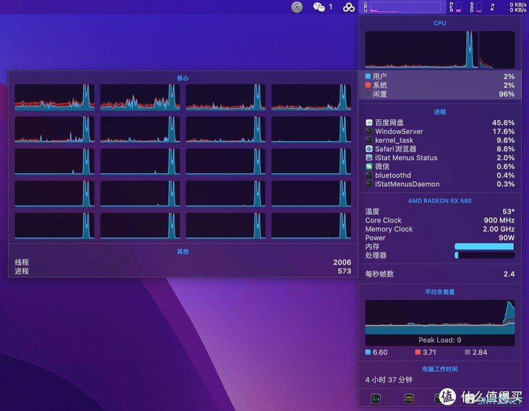The height and width of the screenshot is (411, 529).
Task: Click the grey 2.84 load swatch
Action: (x=467, y=352)
